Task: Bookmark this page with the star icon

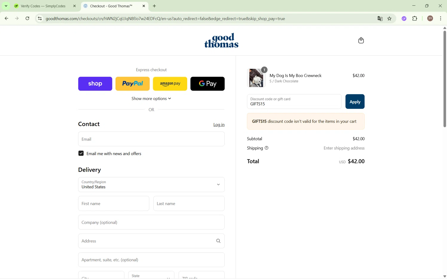Action: (389, 18)
